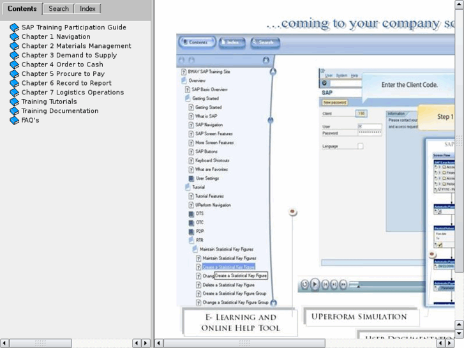Open the FAQ's entry
Screen dimensions: 464x348
pos(30,120)
